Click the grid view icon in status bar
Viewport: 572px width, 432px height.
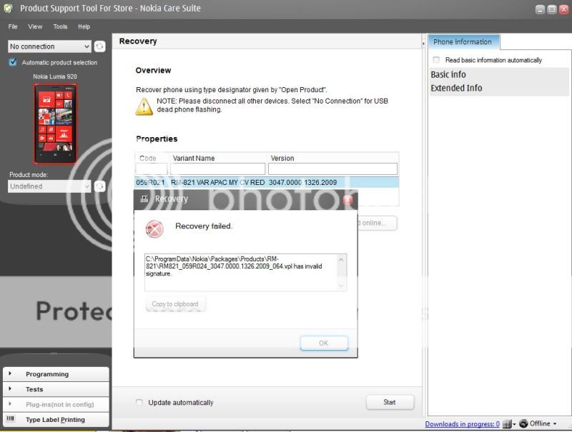click(508, 424)
